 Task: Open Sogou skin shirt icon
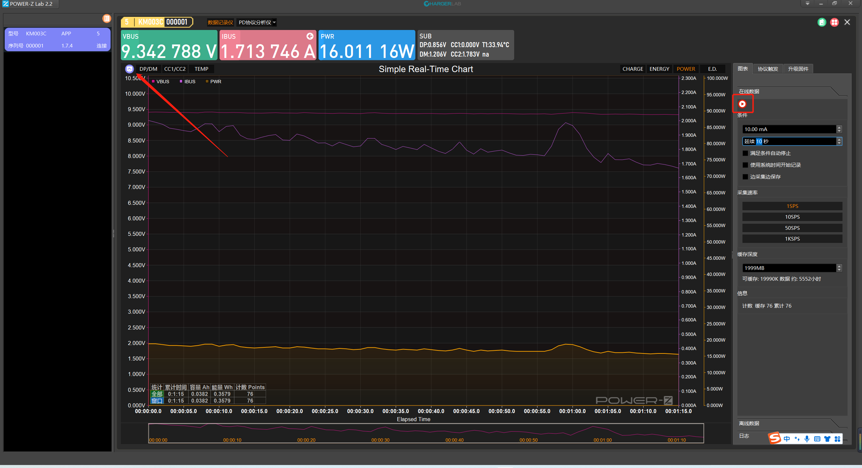[x=827, y=439]
